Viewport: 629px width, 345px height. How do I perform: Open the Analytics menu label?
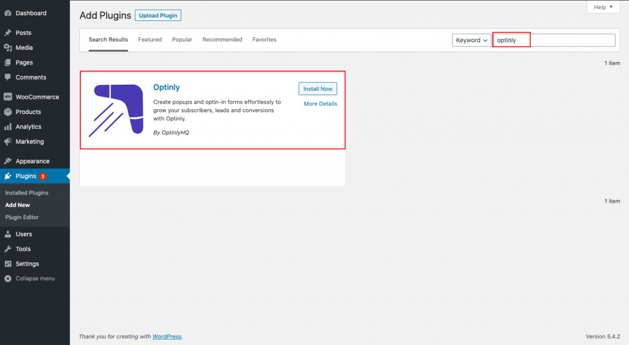[x=28, y=126]
